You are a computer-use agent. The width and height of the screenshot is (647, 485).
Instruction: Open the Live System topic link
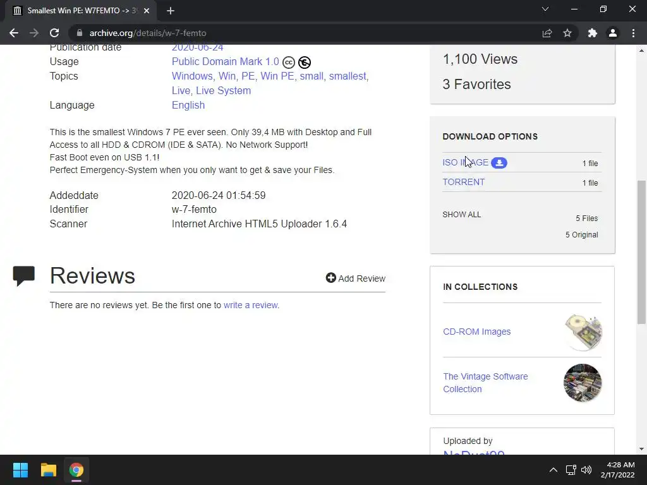(223, 91)
